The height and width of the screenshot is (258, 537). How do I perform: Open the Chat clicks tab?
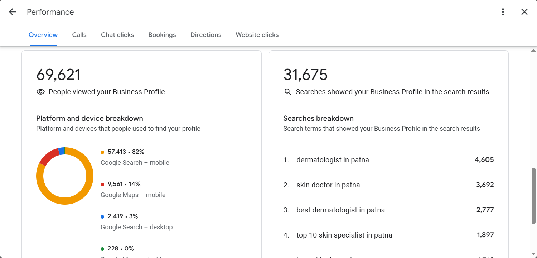[x=117, y=35]
